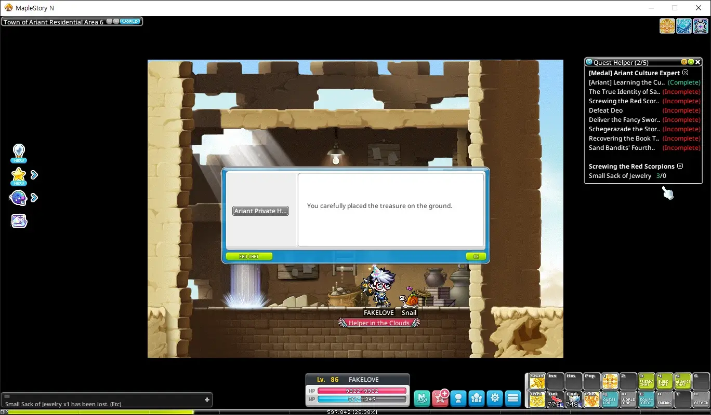711x415 pixels.
Task: Expand the chat window with the plus button
Action: click(207, 399)
